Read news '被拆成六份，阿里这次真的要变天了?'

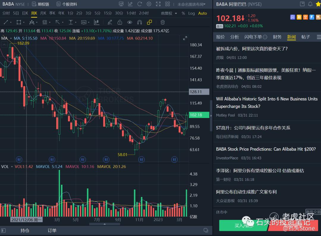(252, 49)
